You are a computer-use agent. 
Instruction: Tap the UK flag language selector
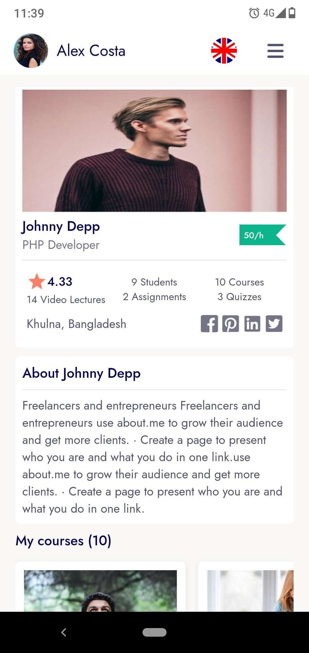(x=224, y=51)
